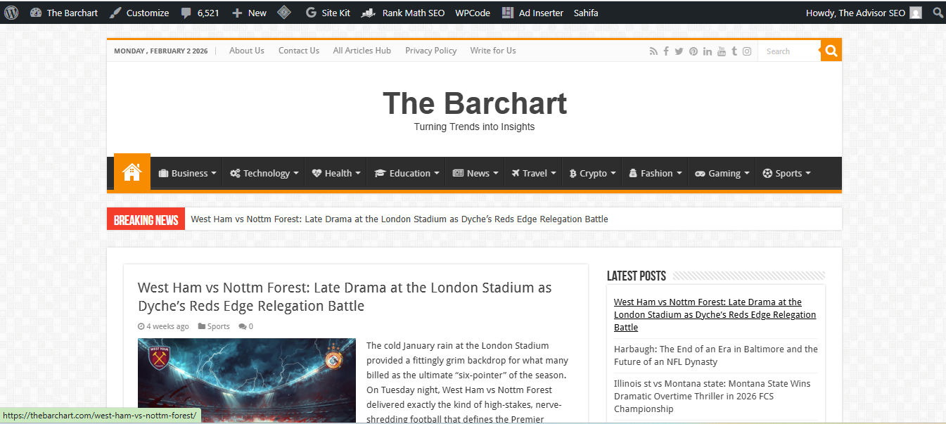Open The Barchart dashboard link in admin bar
This screenshot has width=946, height=424.
[x=64, y=13]
